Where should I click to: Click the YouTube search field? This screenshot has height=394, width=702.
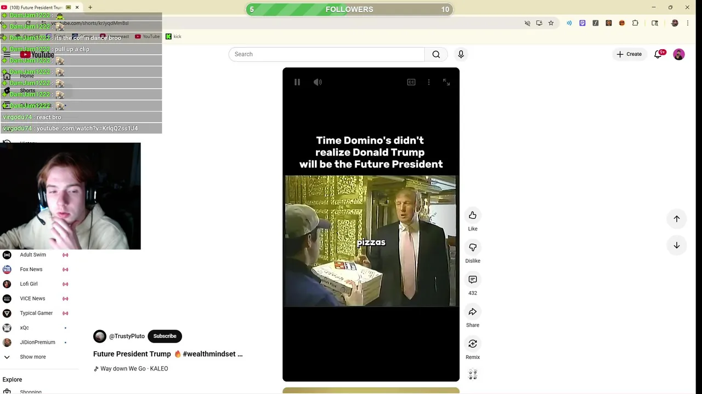[x=327, y=54]
